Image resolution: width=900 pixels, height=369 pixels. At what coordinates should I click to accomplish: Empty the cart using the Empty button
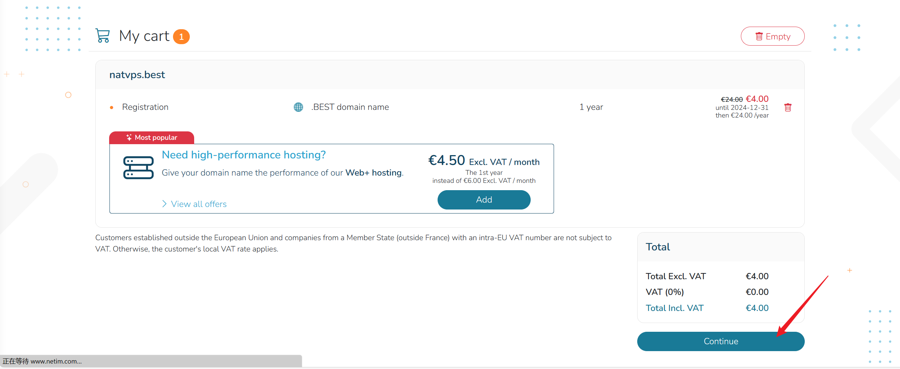[772, 36]
